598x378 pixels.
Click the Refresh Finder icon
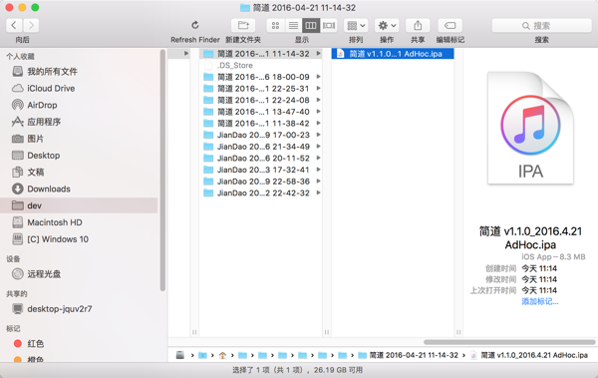point(195,25)
